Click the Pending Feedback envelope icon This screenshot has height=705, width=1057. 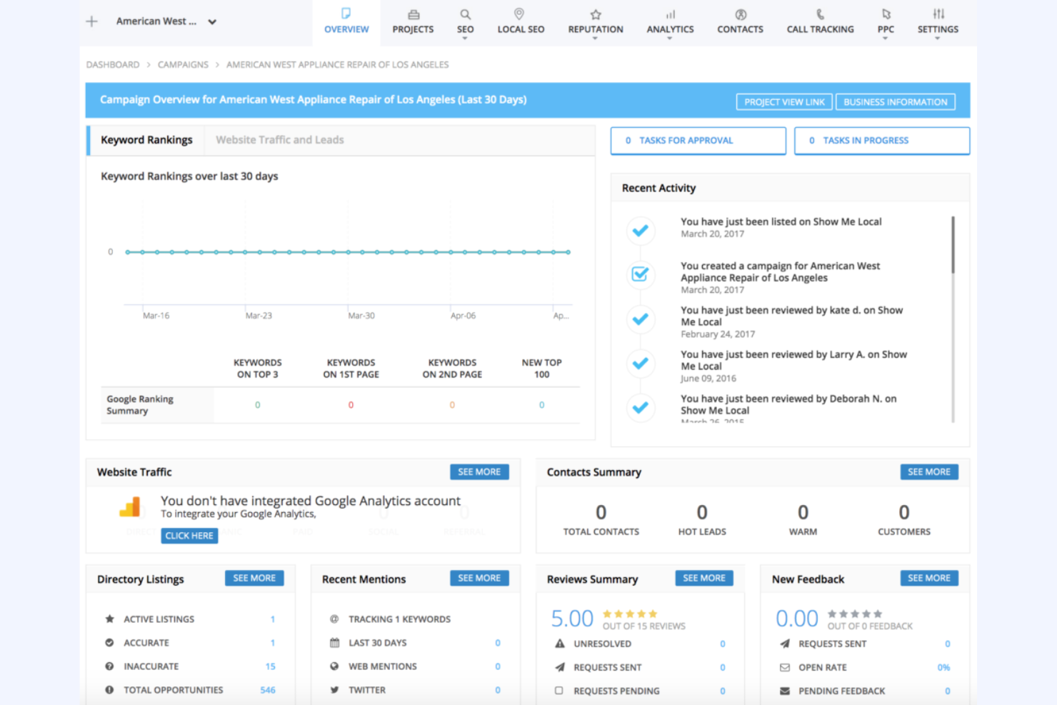785,691
